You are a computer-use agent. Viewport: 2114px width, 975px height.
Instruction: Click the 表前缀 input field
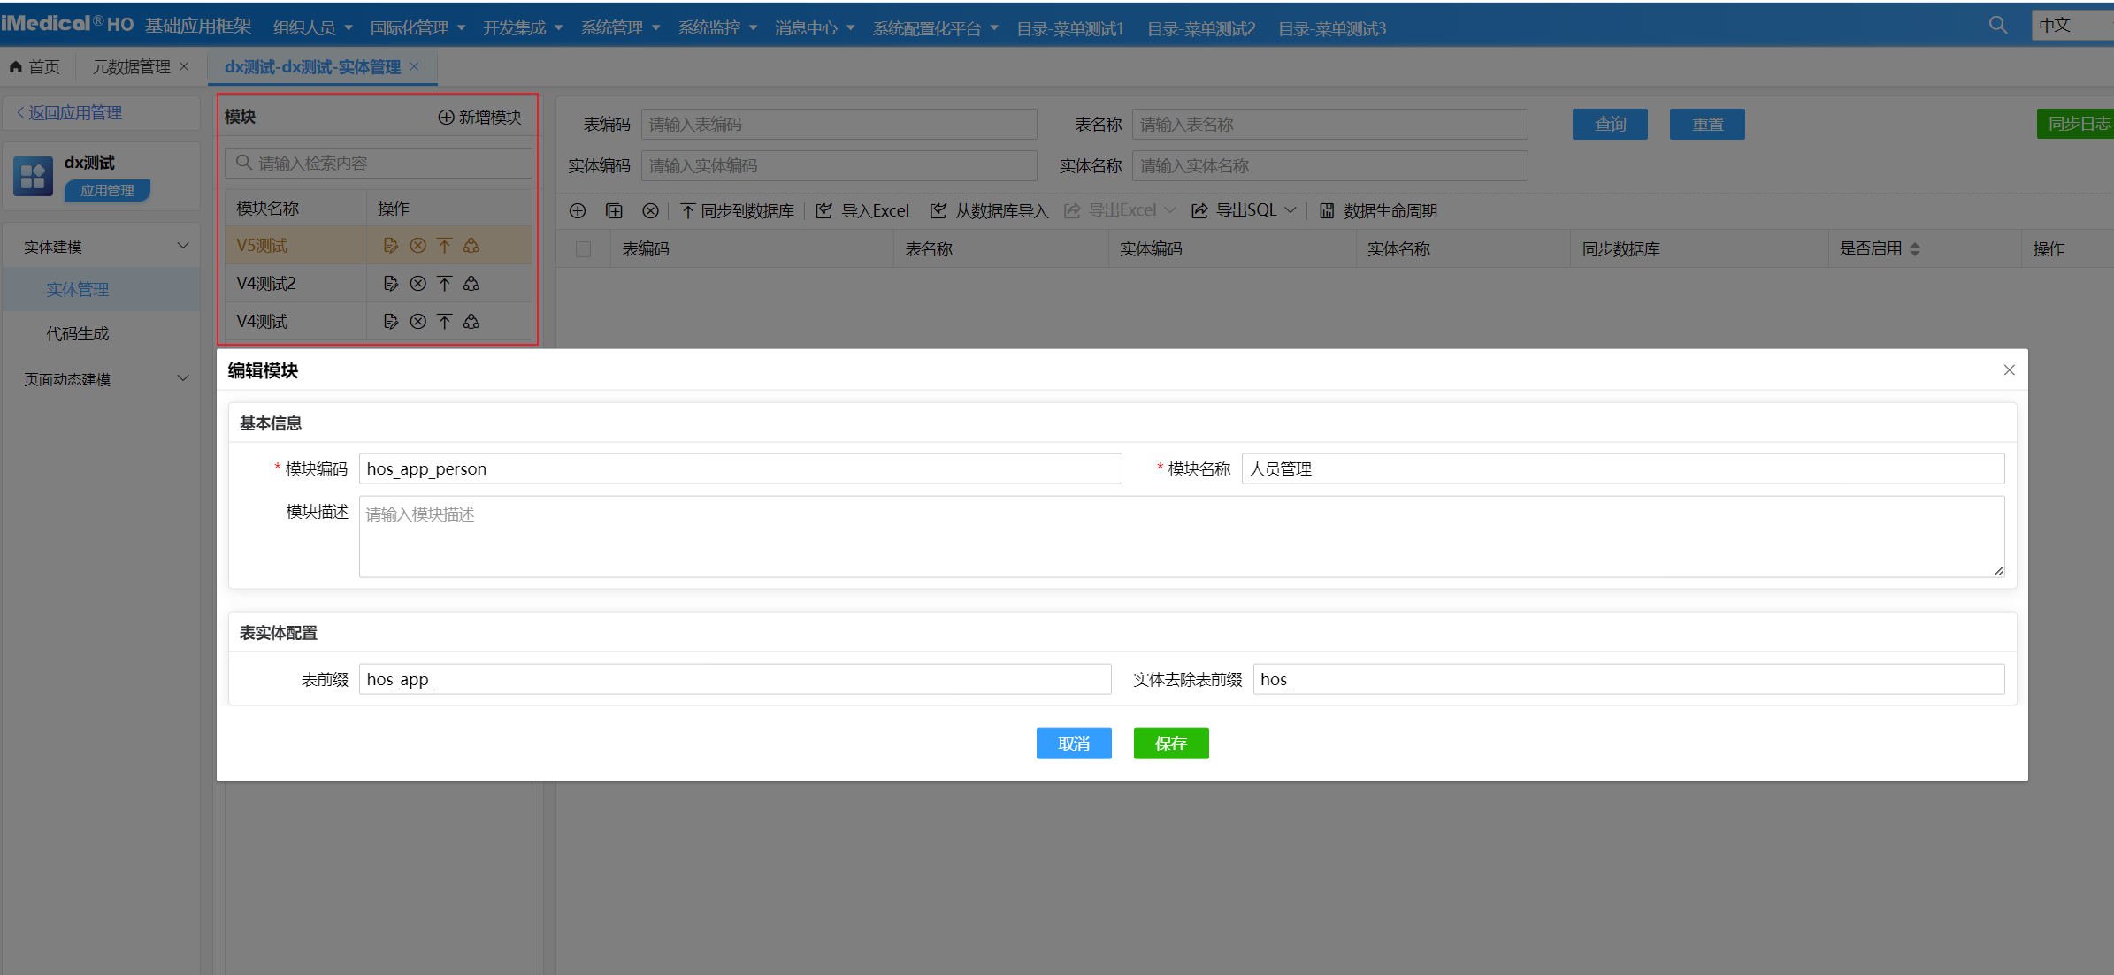[735, 680]
